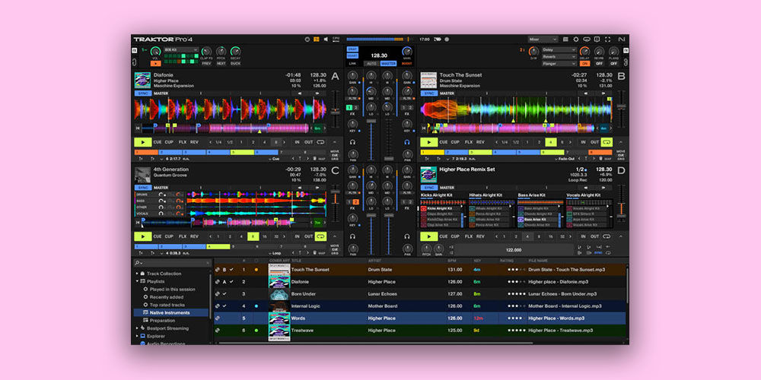The width and height of the screenshot is (761, 380).
Task: Start playback on Deck C
Action: (143, 236)
